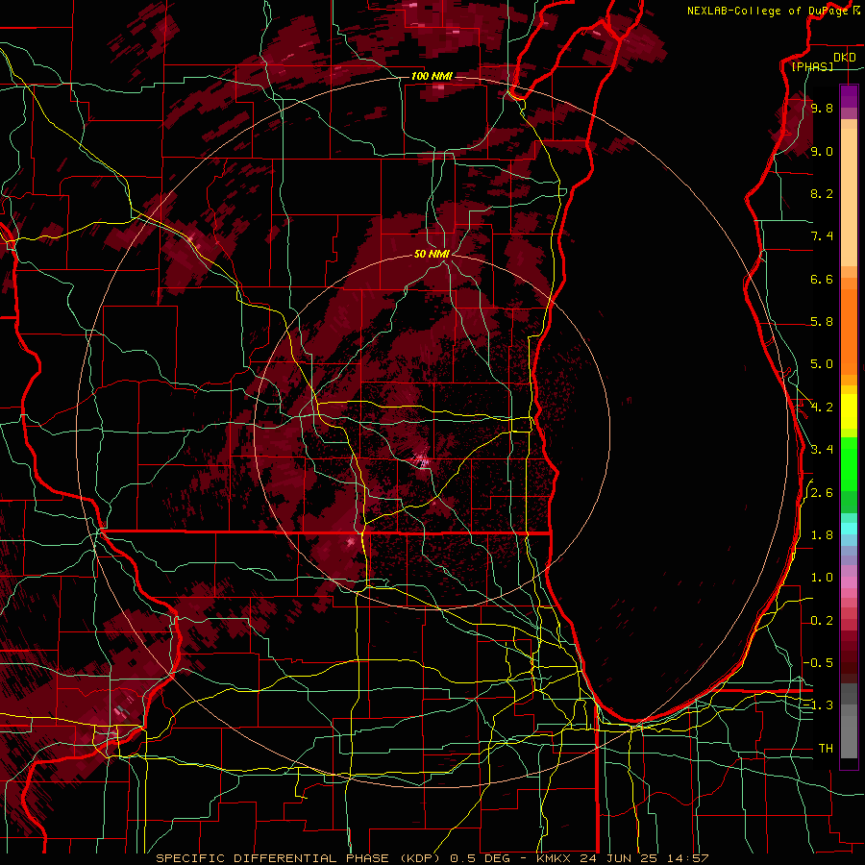Click the -1.3 color scale value
865x865 pixels.
tap(818, 705)
